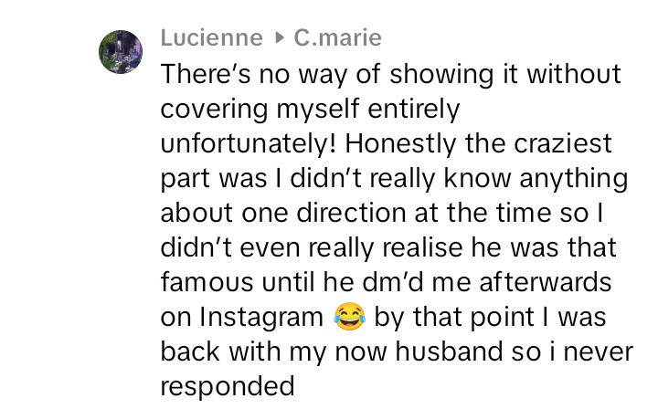Click the first line starting "There's no way"
Screen dimensions: 658x409
point(391,75)
